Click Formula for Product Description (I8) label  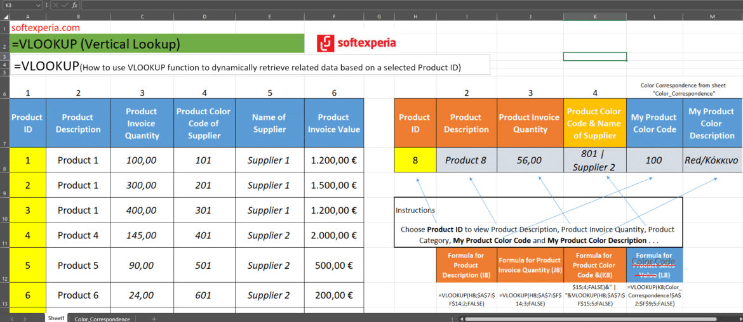[467, 265]
